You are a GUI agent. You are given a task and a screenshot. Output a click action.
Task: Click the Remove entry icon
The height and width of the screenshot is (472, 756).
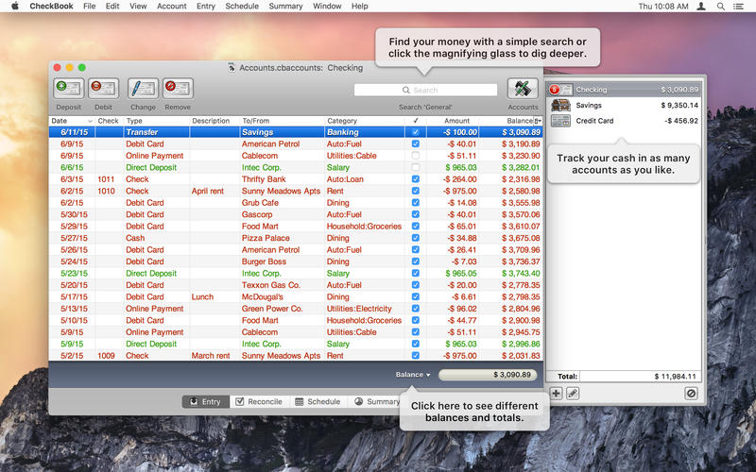click(x=178, y=89)
